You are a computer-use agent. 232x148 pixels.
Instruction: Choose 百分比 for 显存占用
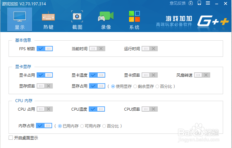pos(157,86)
